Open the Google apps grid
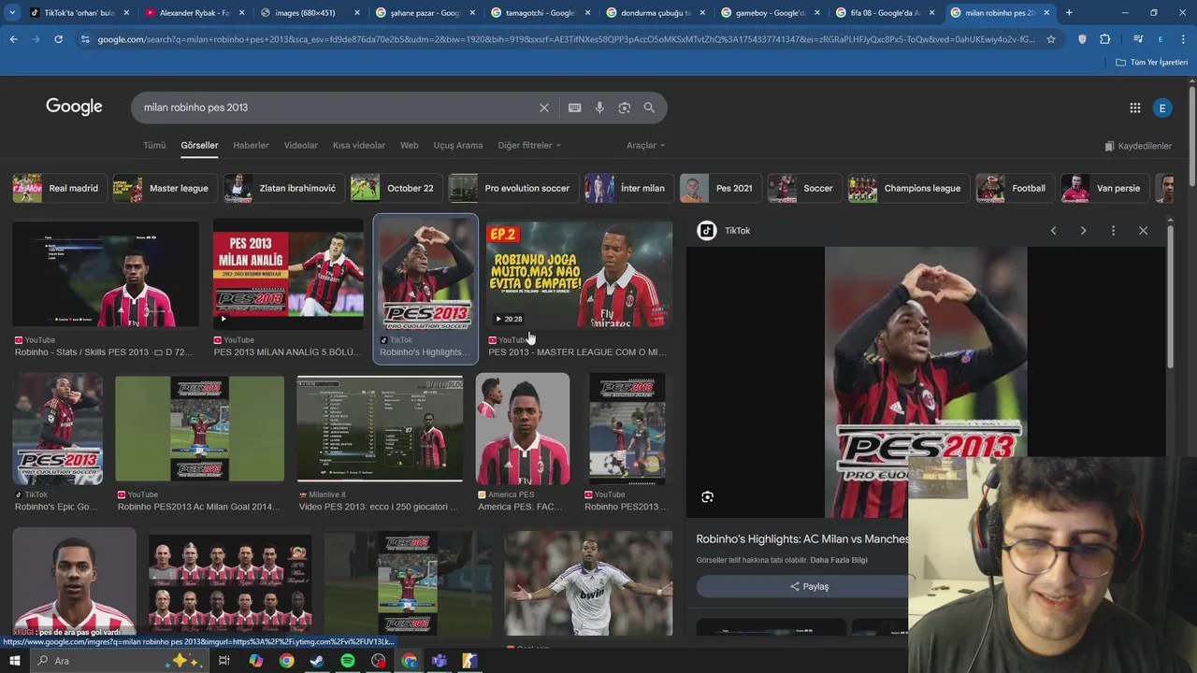The image size is (1197, 673). [x=1135, y=108]
